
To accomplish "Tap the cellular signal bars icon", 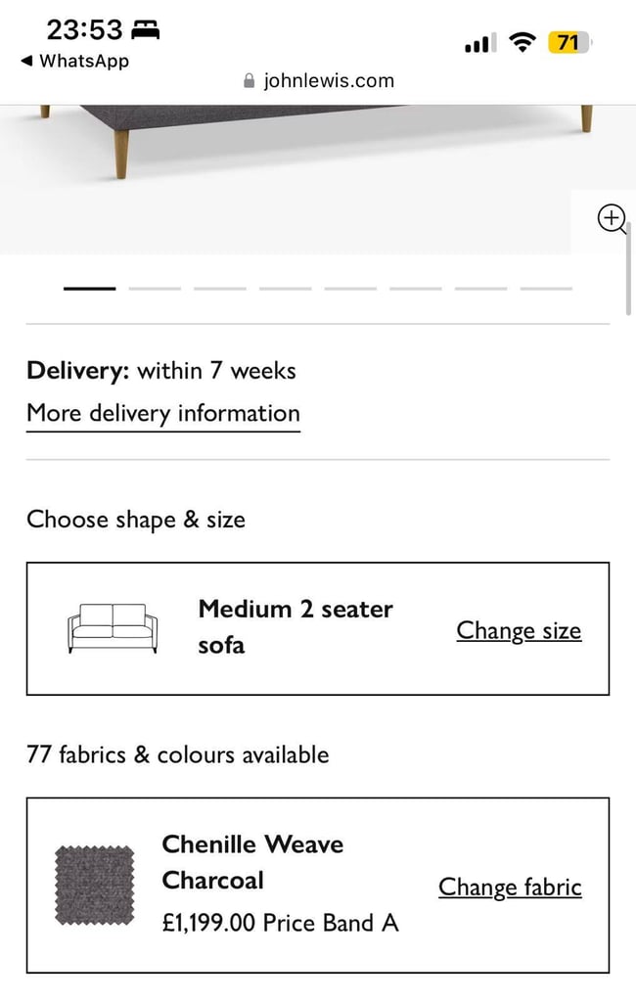I will click(x=480, y=43).
